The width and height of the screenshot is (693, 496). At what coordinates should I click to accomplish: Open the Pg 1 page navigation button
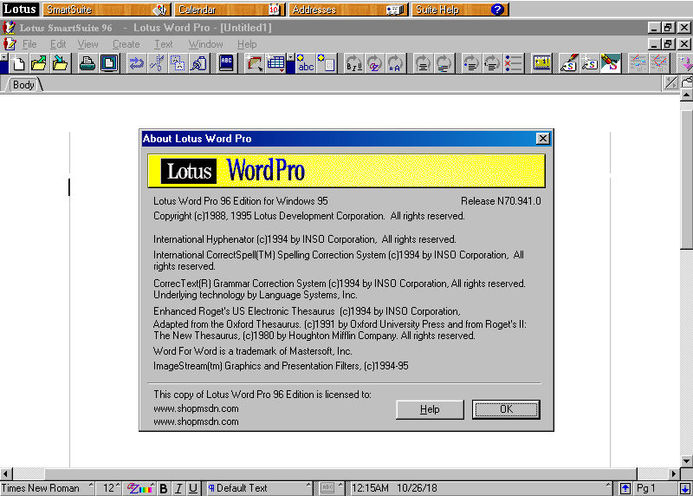(656, 488)
